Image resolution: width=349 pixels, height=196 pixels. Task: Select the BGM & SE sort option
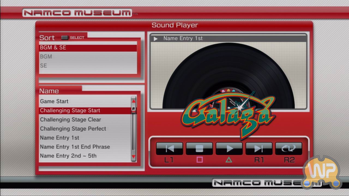coord(88,48)
